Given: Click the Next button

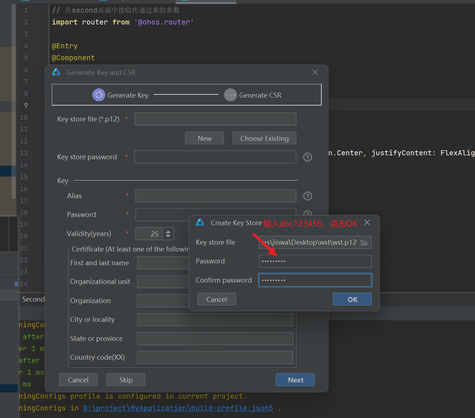Looking at the screenshot, I should click(295, 380).
